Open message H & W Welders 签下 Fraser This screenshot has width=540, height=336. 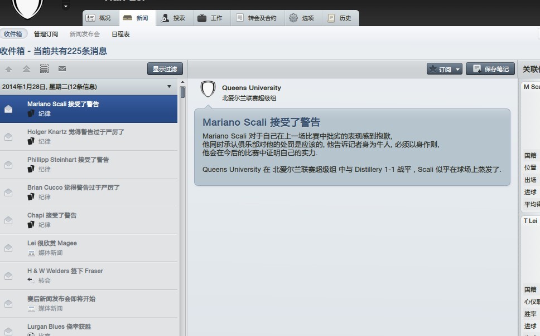click(89, 276)
